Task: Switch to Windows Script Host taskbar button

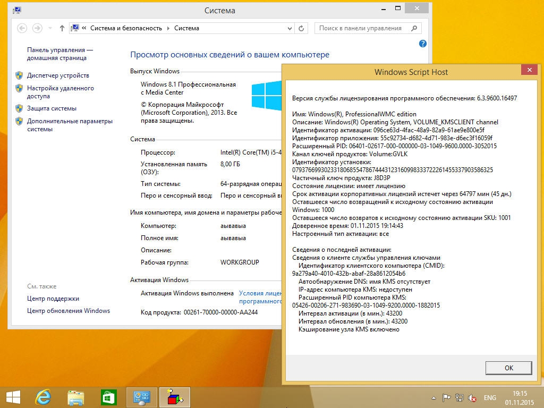Action: [x=175, y=397]
